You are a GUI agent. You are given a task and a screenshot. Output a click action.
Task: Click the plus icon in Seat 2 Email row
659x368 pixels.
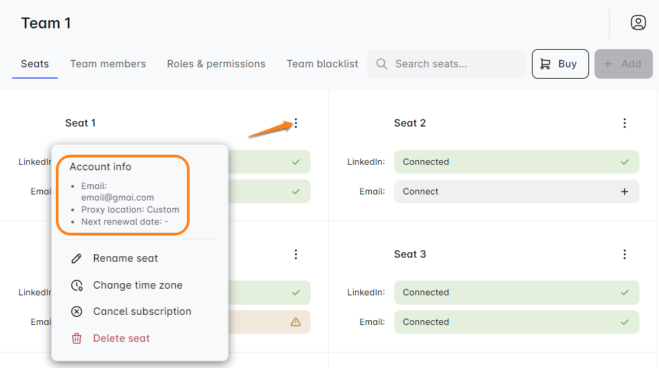click(624, 192)
